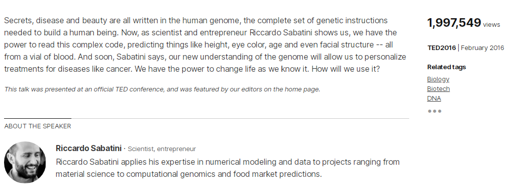Viewport: 515px width, 191px height.
Task: Click the February 2016 date text
Action: click(482, 48)
